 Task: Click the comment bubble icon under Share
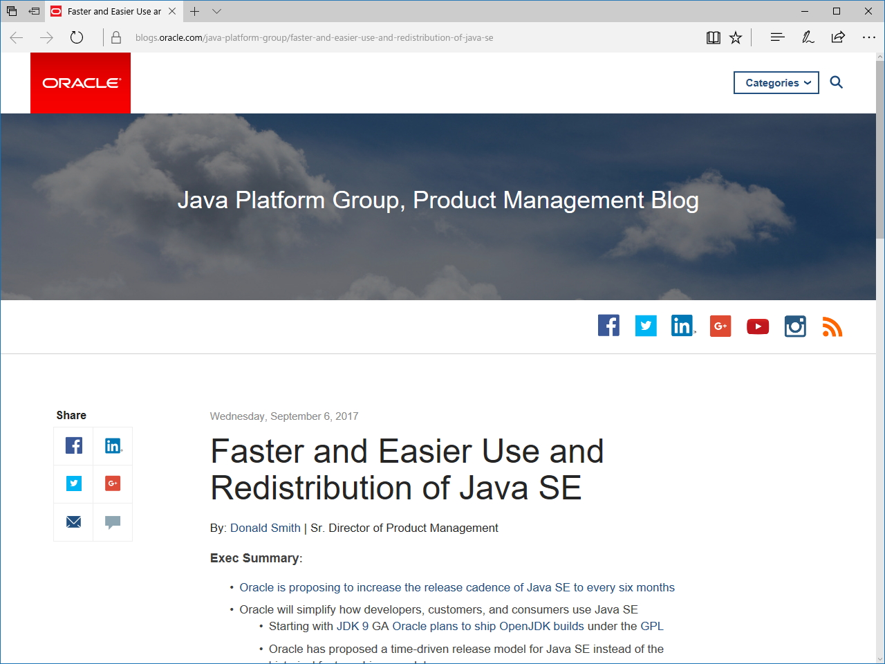pyautogui.click(x=112, y=522)
